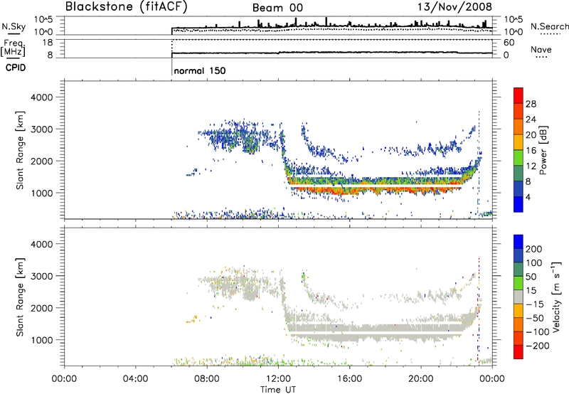Click the 'Power [dB]' colorbar title
569x394 pixels.
543,150
